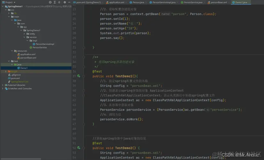The height and width of the screenshot is (160, 264).
Task: Switch to personBean.xml tab
Action: [219, 2]
